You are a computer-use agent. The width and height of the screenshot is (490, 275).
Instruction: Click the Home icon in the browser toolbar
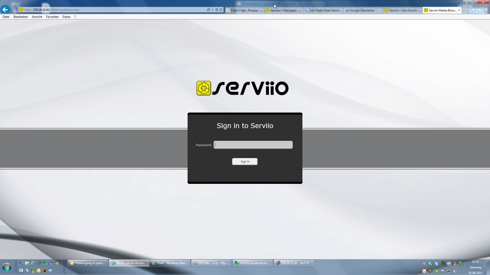click(x=473, y=10)
